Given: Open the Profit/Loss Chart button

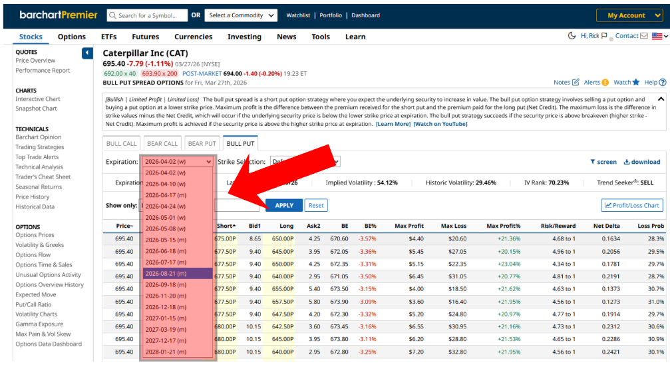Looking at the screenshot, I should point(632,205).
